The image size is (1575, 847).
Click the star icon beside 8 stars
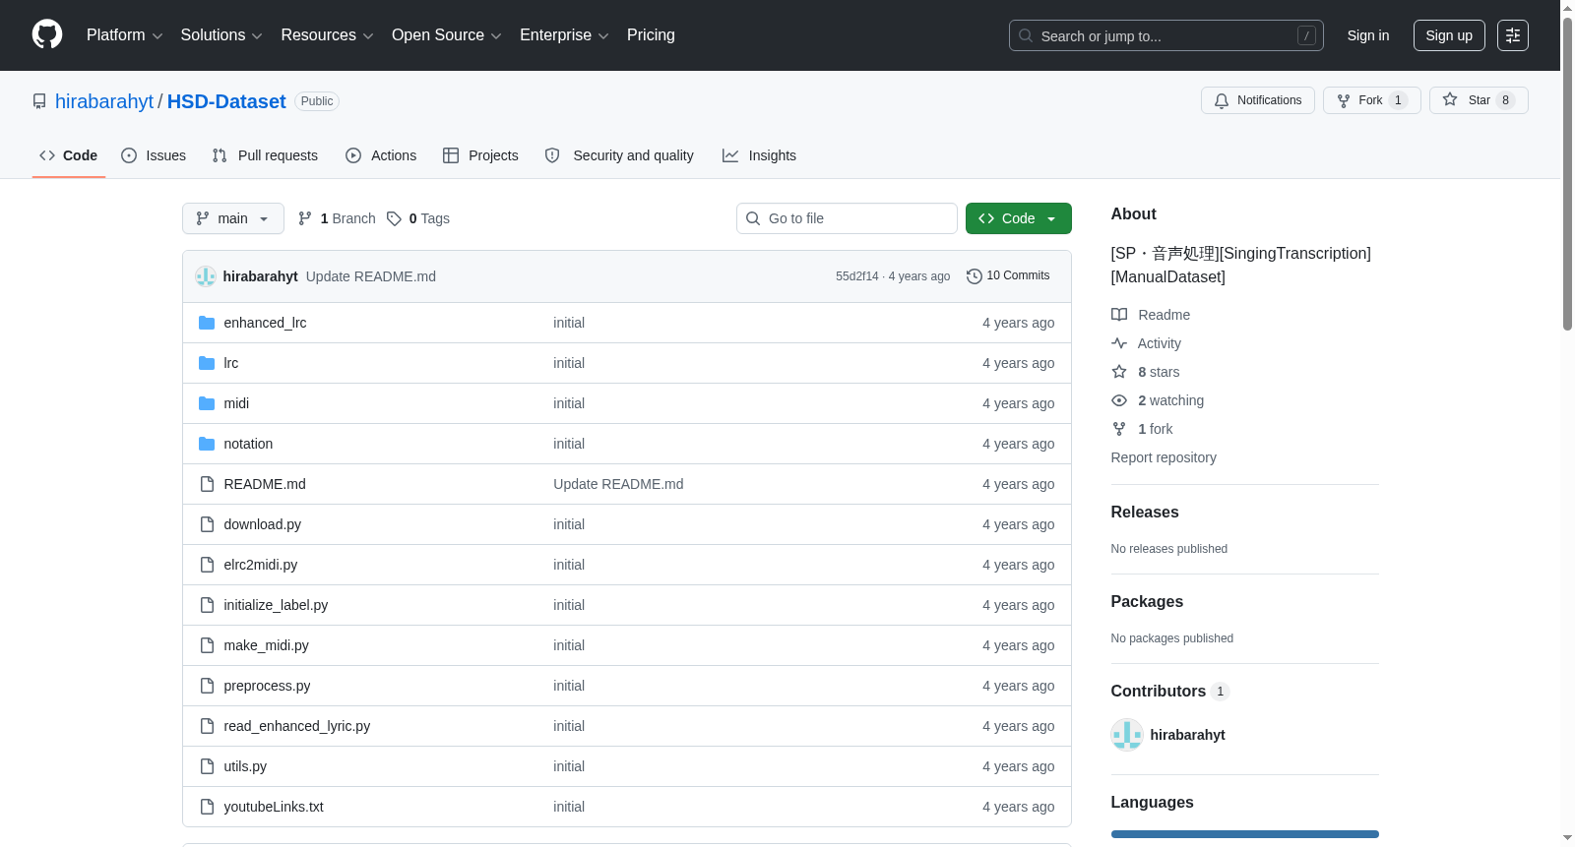(1119, 372)
